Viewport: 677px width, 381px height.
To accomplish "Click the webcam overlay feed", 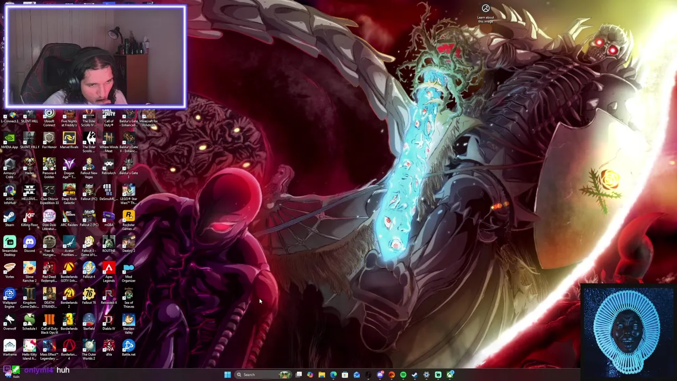I will click(96, 57).
